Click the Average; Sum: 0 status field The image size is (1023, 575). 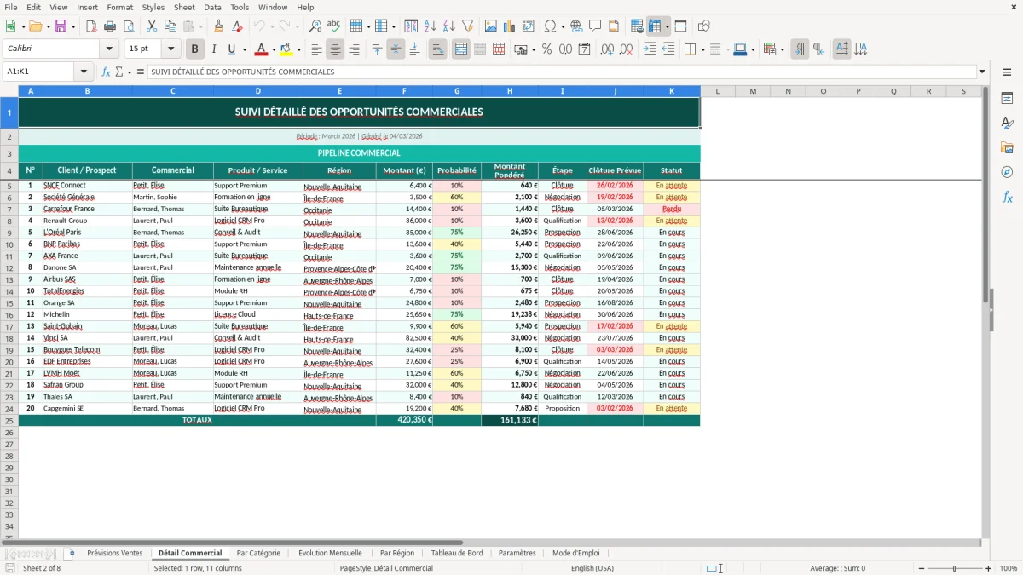pos(837,568)
